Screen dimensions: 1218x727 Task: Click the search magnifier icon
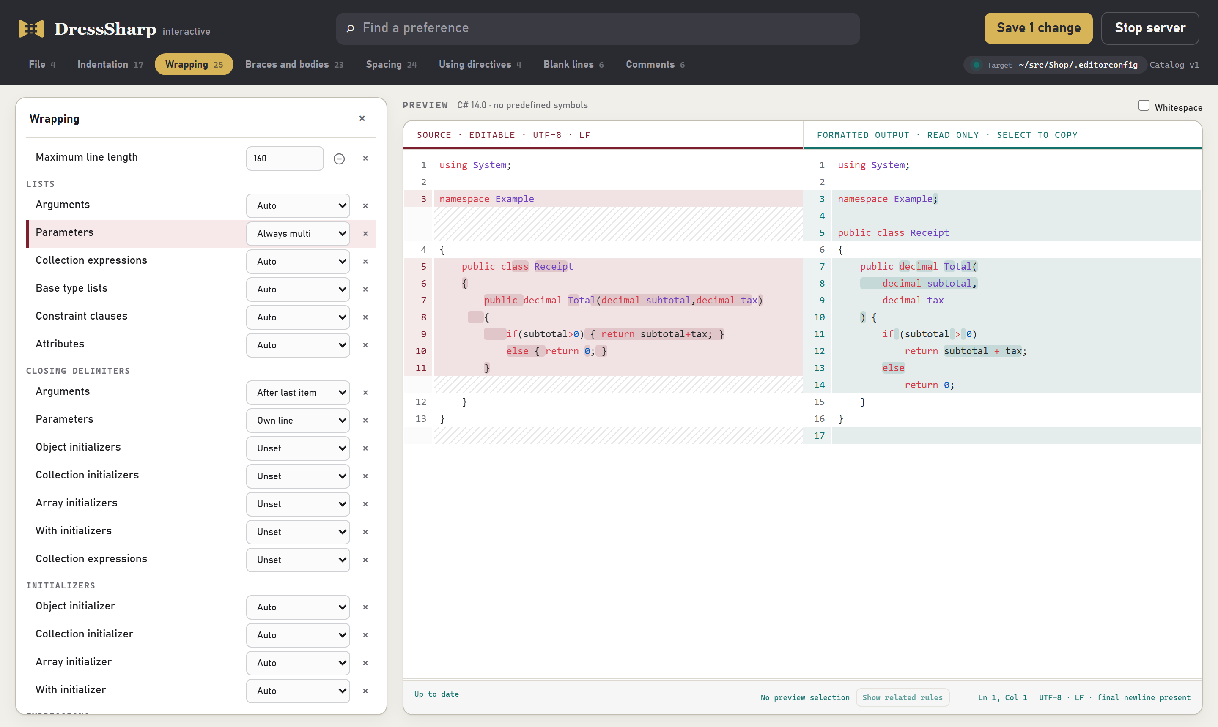[x=350, y=28]
